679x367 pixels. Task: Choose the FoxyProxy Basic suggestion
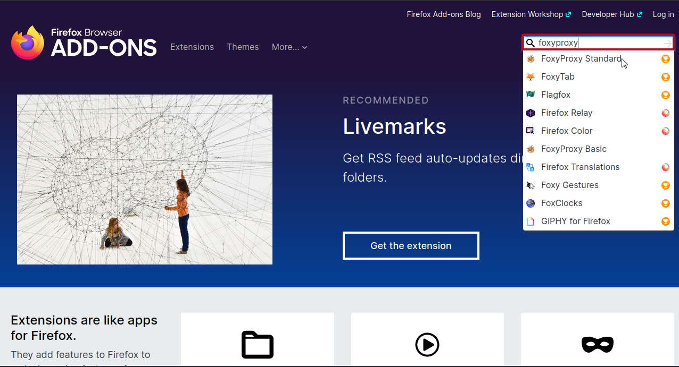[599, 149]
